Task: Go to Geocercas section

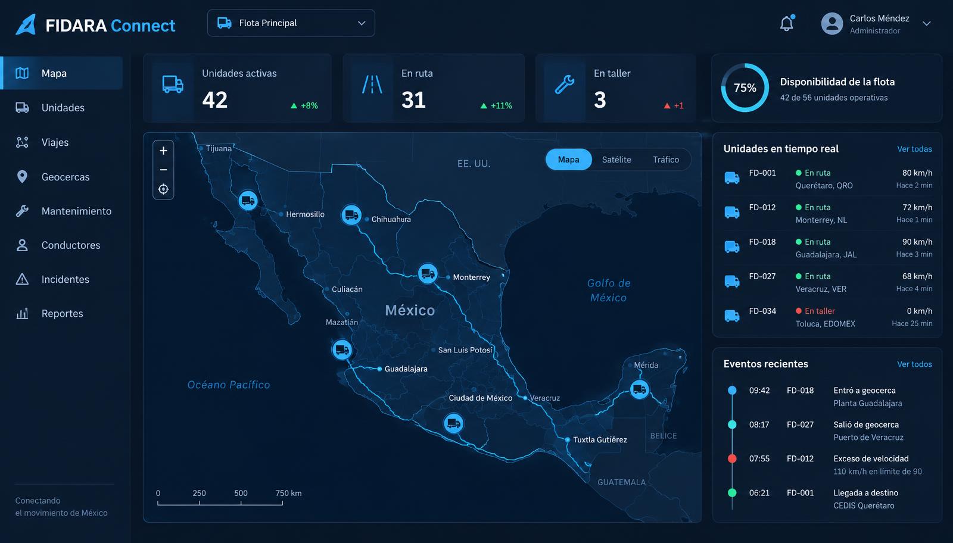Action: tap(63, 177)
